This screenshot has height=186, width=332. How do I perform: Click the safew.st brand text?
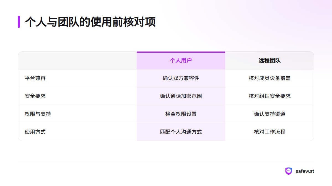pos(305,171)
